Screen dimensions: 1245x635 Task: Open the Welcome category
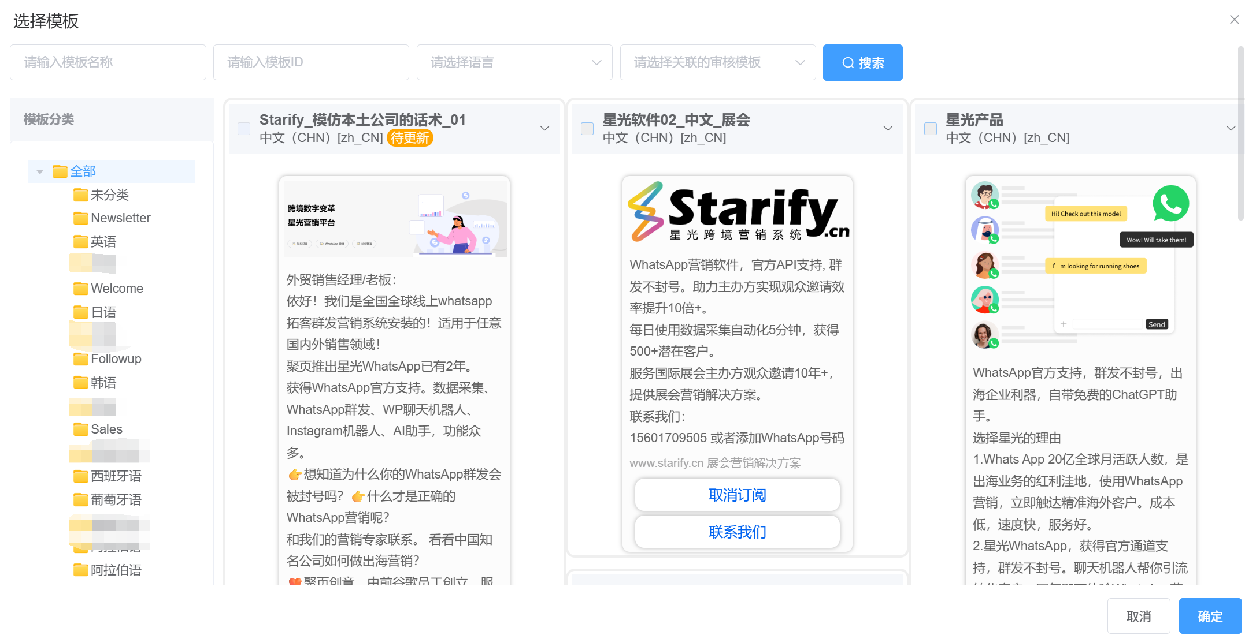click(117, 289)
